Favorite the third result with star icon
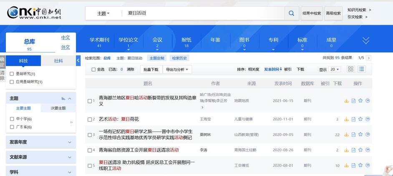The image size is (393, 176). click(360, 135)
